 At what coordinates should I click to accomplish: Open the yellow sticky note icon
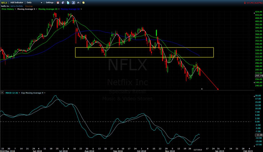click(x=83, y=3)
